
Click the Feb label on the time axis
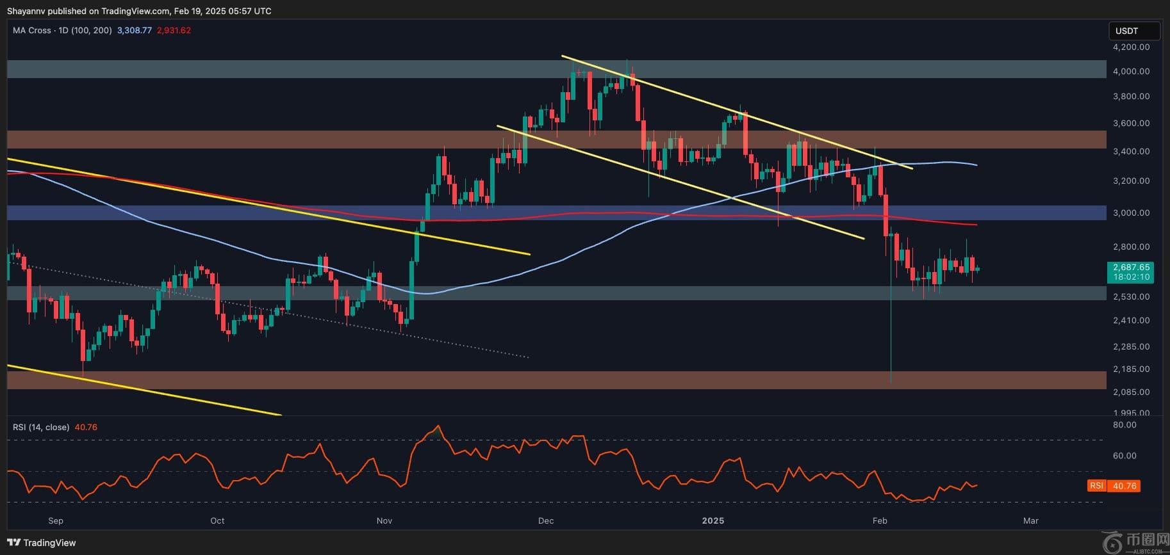[880, 520]
